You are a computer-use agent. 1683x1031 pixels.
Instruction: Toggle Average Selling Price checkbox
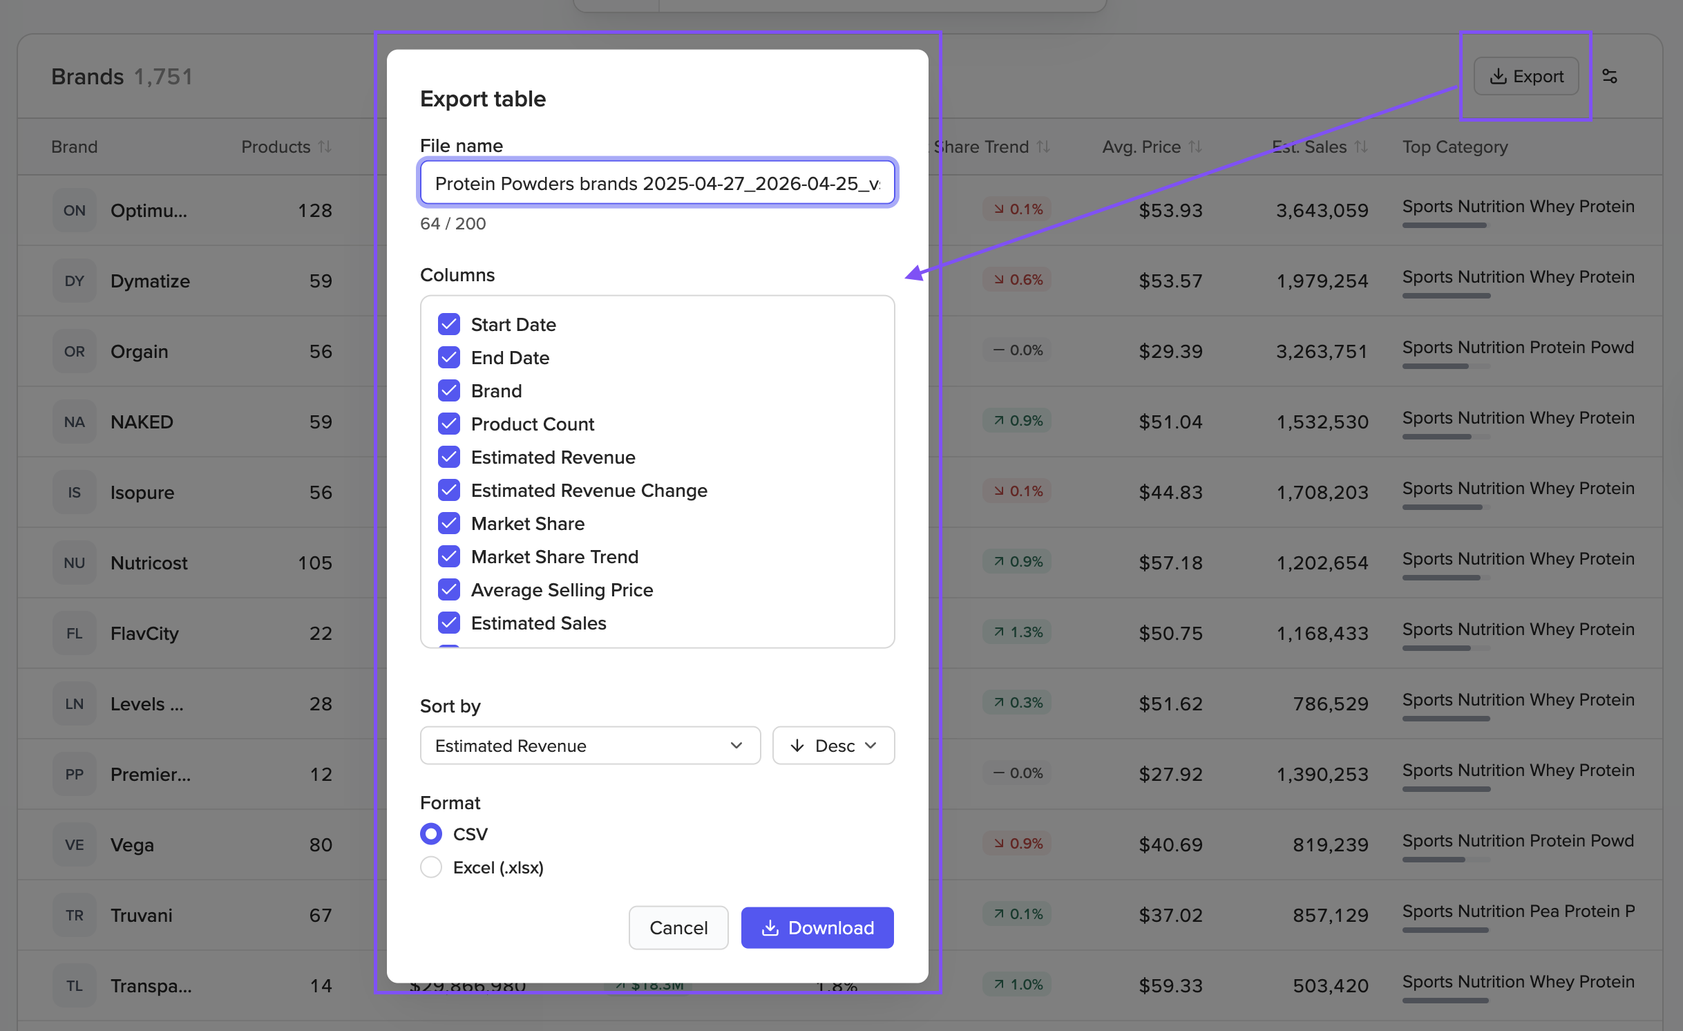449,589
